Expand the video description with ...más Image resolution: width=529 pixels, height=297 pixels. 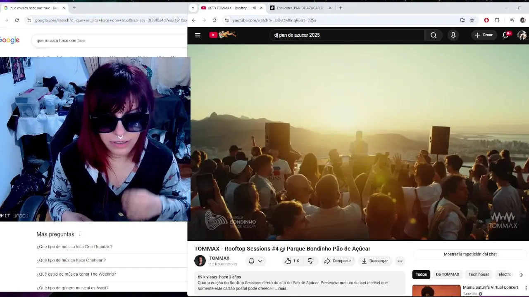[x=281, y=288]
